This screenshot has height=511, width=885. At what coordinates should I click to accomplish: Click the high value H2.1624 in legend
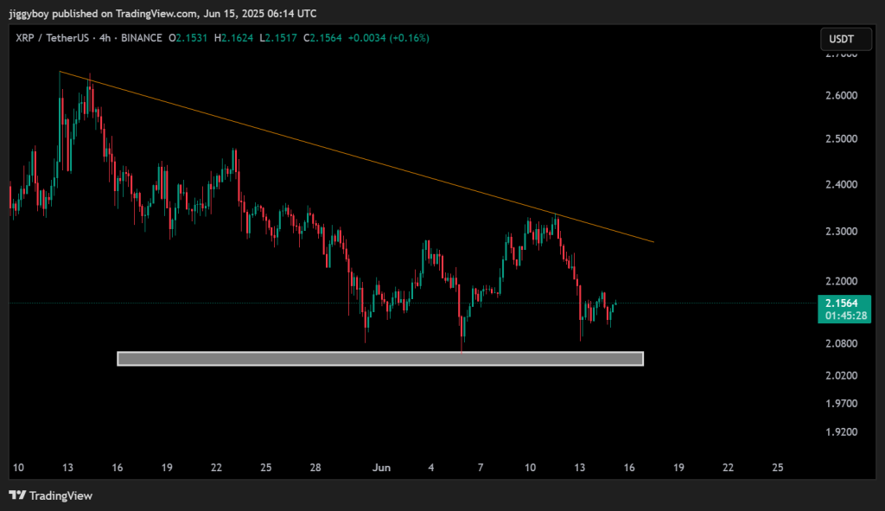pos(239,38)
